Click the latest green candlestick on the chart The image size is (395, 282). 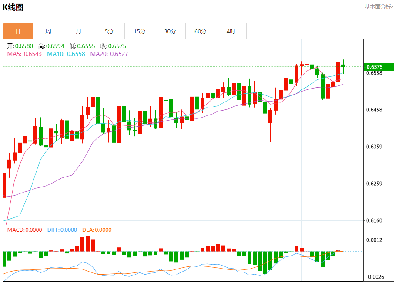(x=343, y=66)
